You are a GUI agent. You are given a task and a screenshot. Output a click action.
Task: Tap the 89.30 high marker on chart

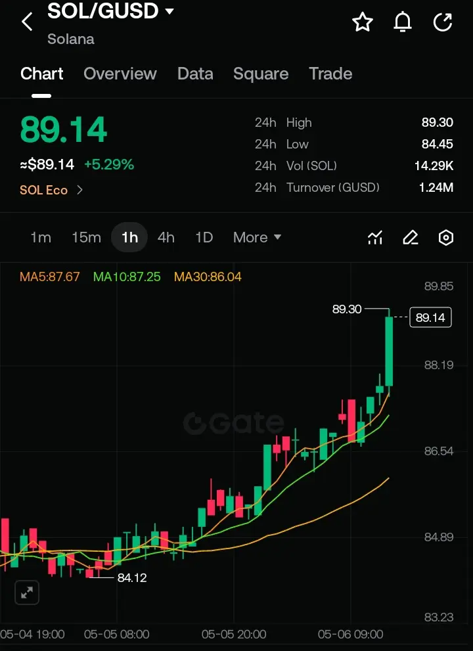[x=347, y=309]
